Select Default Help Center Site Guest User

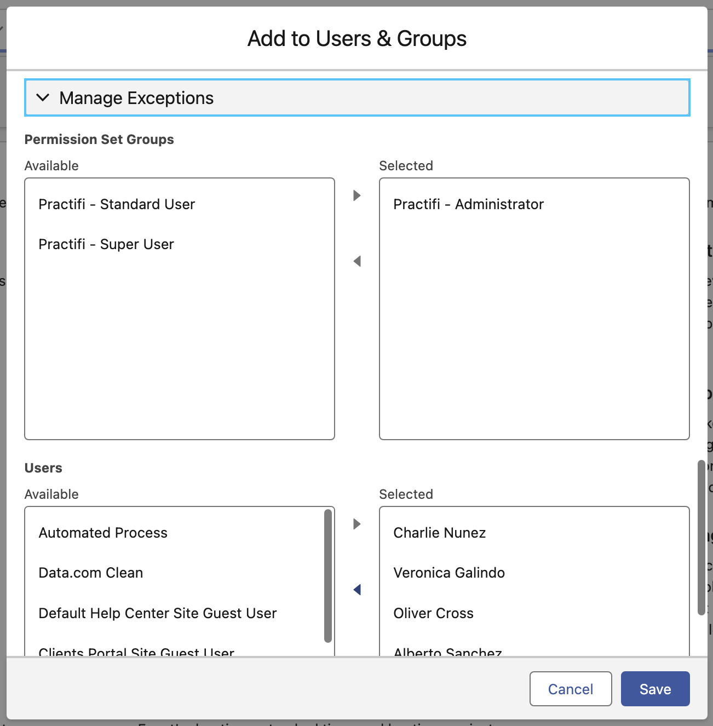pyautogui.click(x=175, y=613)
